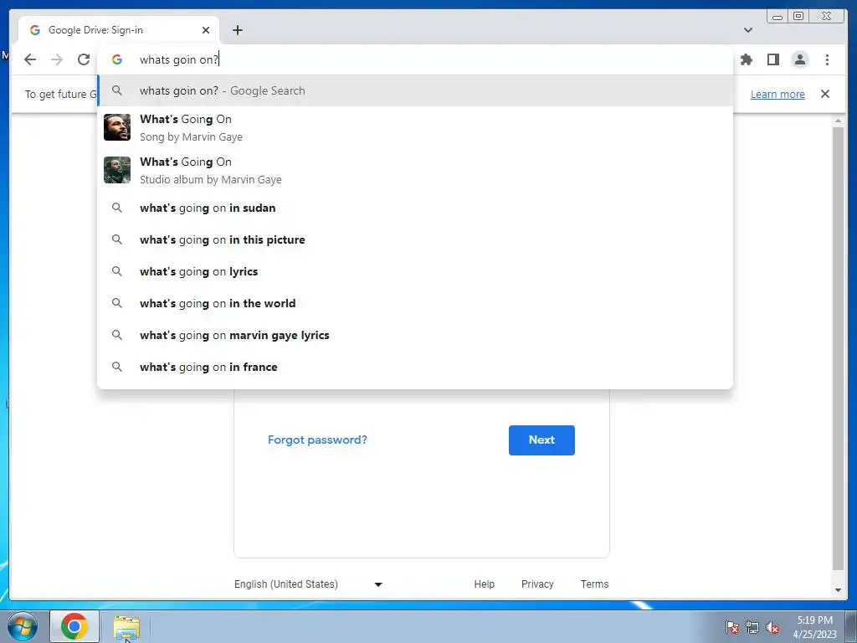Open the tab search chevron

point(748,30)
